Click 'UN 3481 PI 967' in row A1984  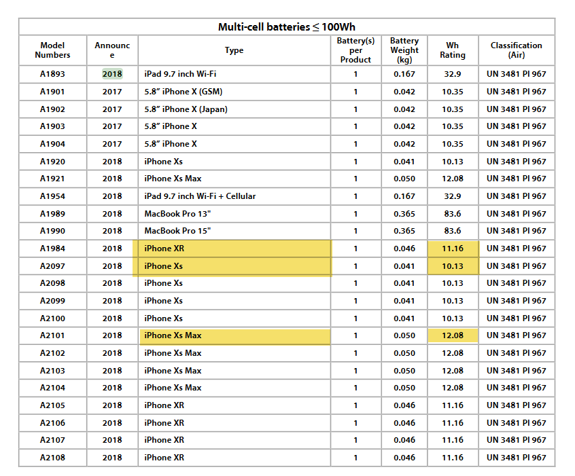(517, 249)
